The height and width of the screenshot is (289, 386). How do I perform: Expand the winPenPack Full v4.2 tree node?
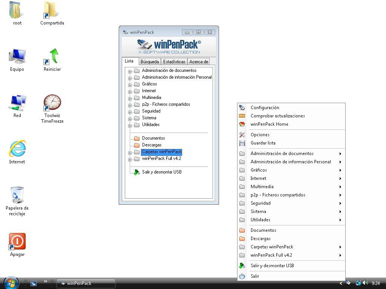click(x=130, y=160)
